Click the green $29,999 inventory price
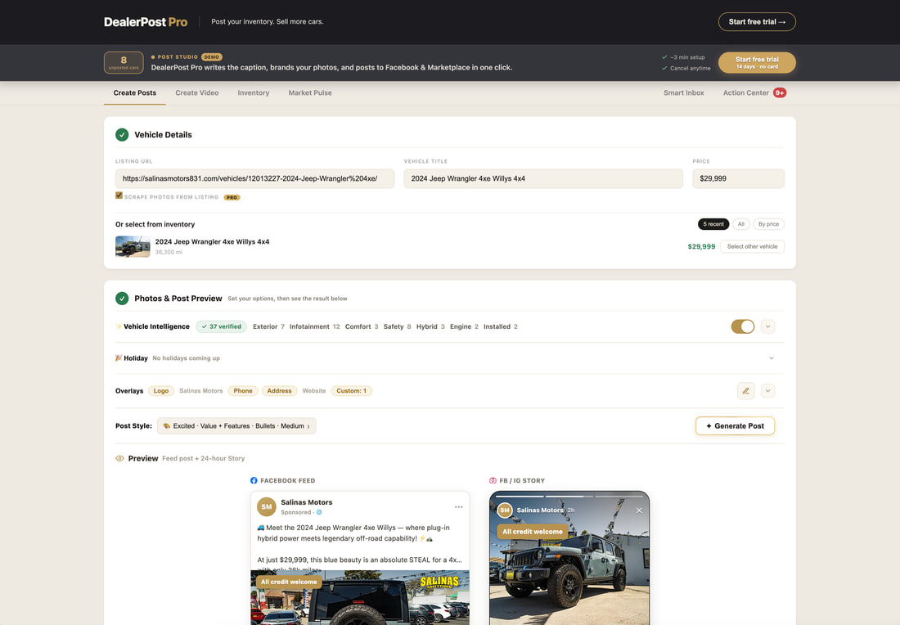This screenshot has height=625, width=900. pyautogui.click(x=701, y=247)
